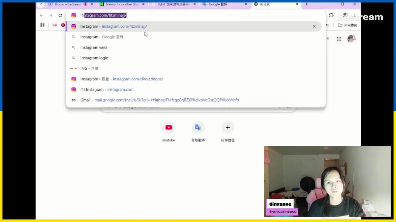Close the Studio – Restream tab

[x=92, y=4]
